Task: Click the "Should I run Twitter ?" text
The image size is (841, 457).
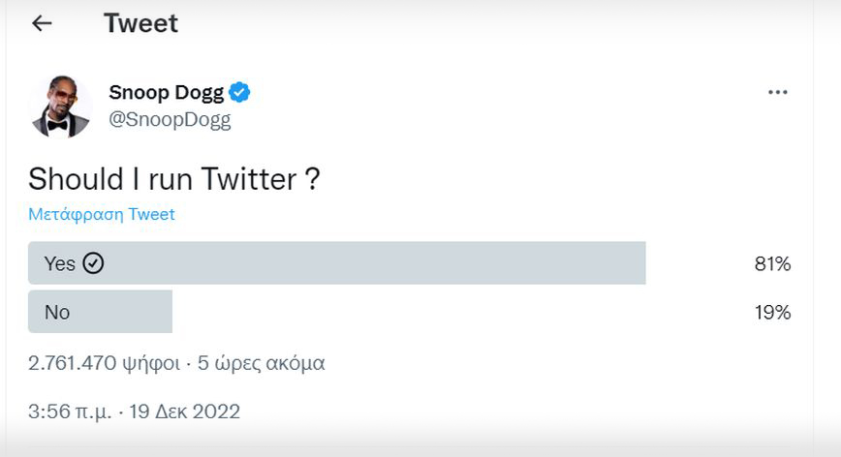Action: [x=174, y=179]
